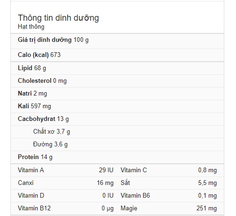Click the Vitamin C 0,8 mg value
The height and width of the screenshot is (216, 236).
pos(207,170)
